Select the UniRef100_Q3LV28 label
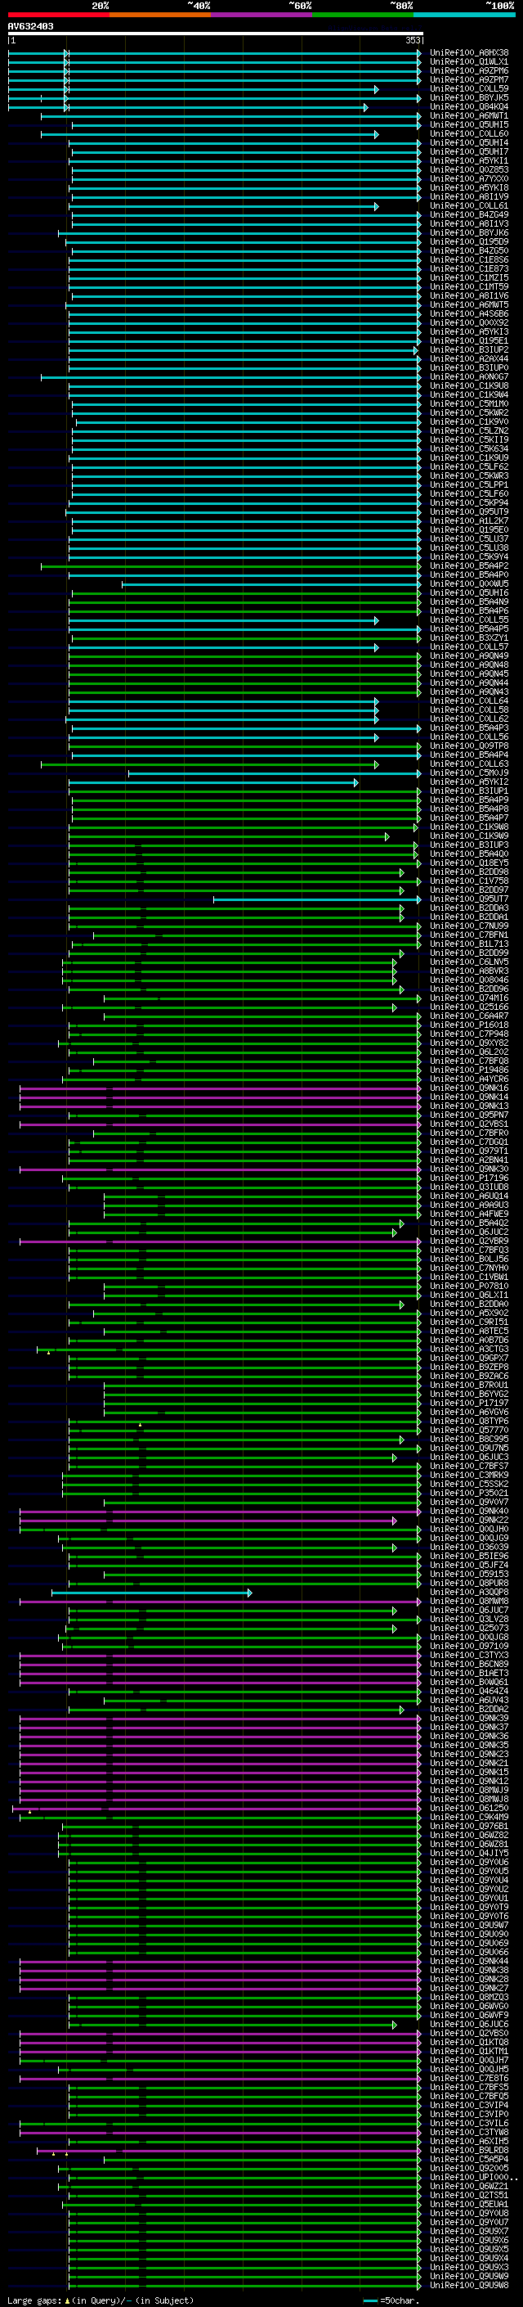523x2307 pixels. (x=468, y=1620)
